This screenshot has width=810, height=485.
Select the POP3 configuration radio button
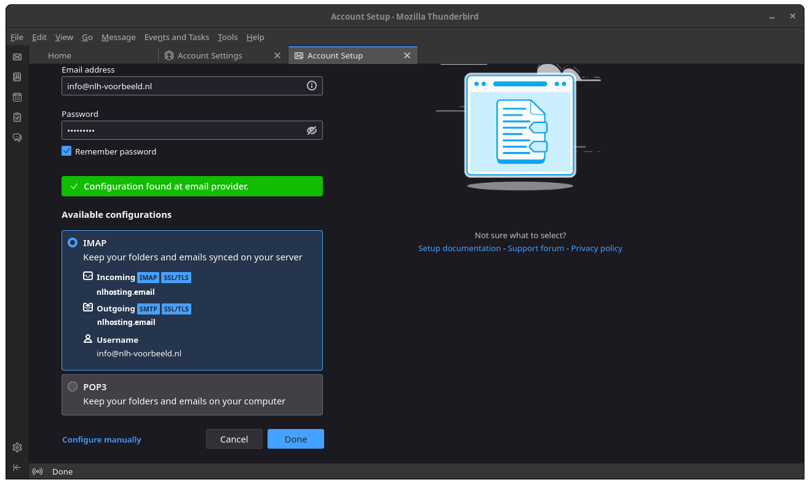click(x=73, y=387)
